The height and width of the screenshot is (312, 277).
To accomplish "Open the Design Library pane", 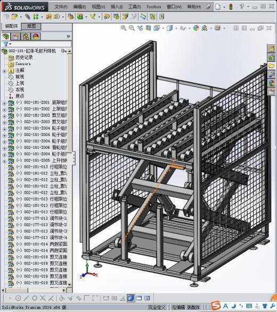I will (x=271, y=57).
